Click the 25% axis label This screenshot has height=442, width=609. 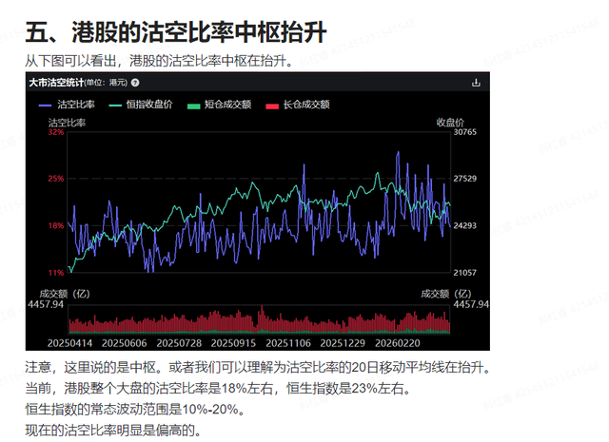[x=56, y=179]
